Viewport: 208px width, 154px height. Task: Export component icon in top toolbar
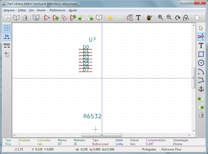[90, 18]
